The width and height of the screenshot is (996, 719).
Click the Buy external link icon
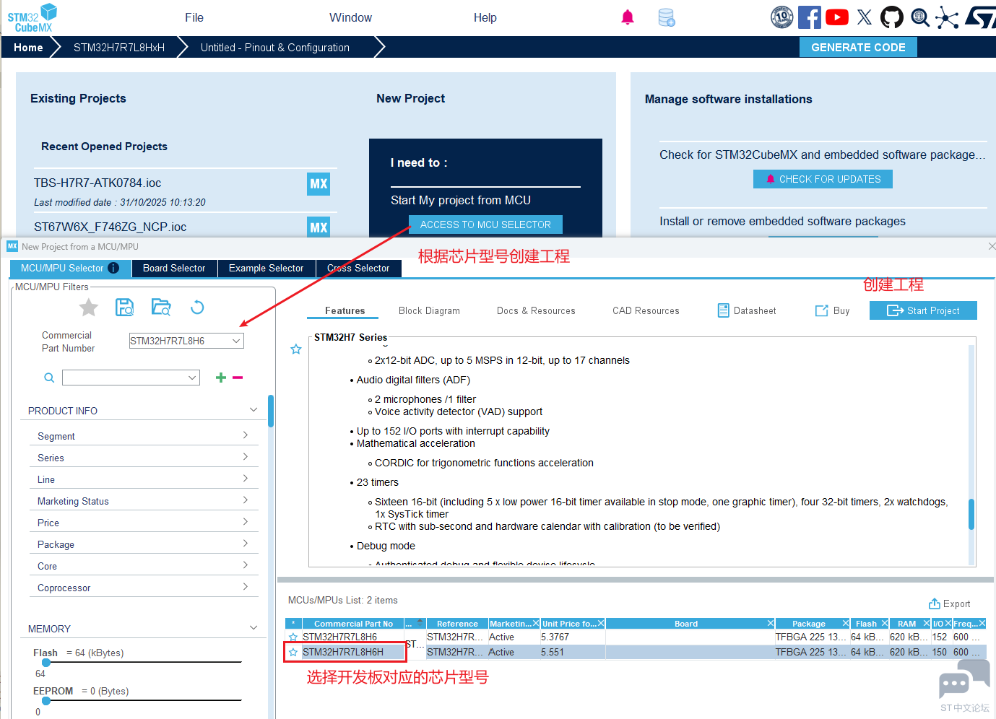click(822, 310)
